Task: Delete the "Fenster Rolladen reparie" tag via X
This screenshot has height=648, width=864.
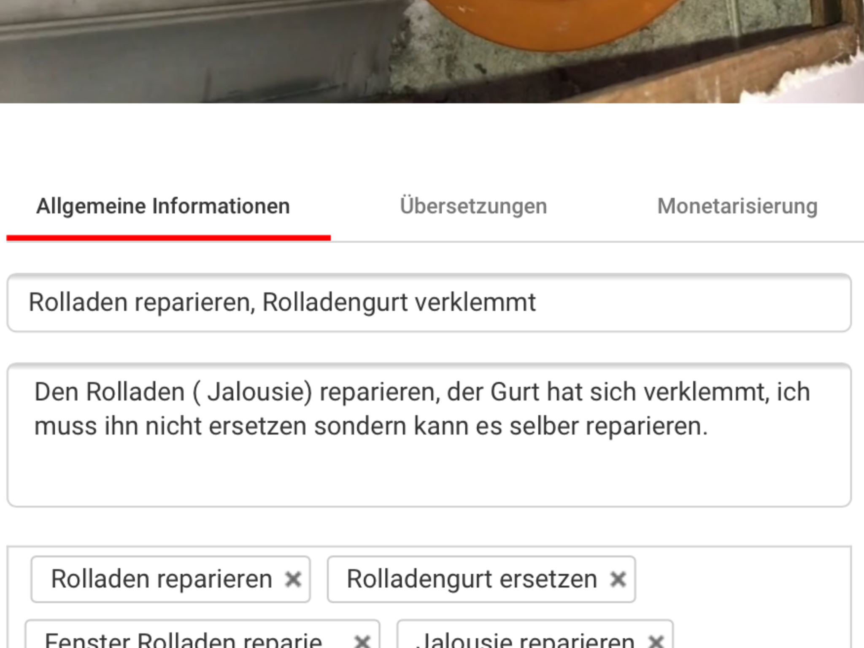Action: pos(362,642)
